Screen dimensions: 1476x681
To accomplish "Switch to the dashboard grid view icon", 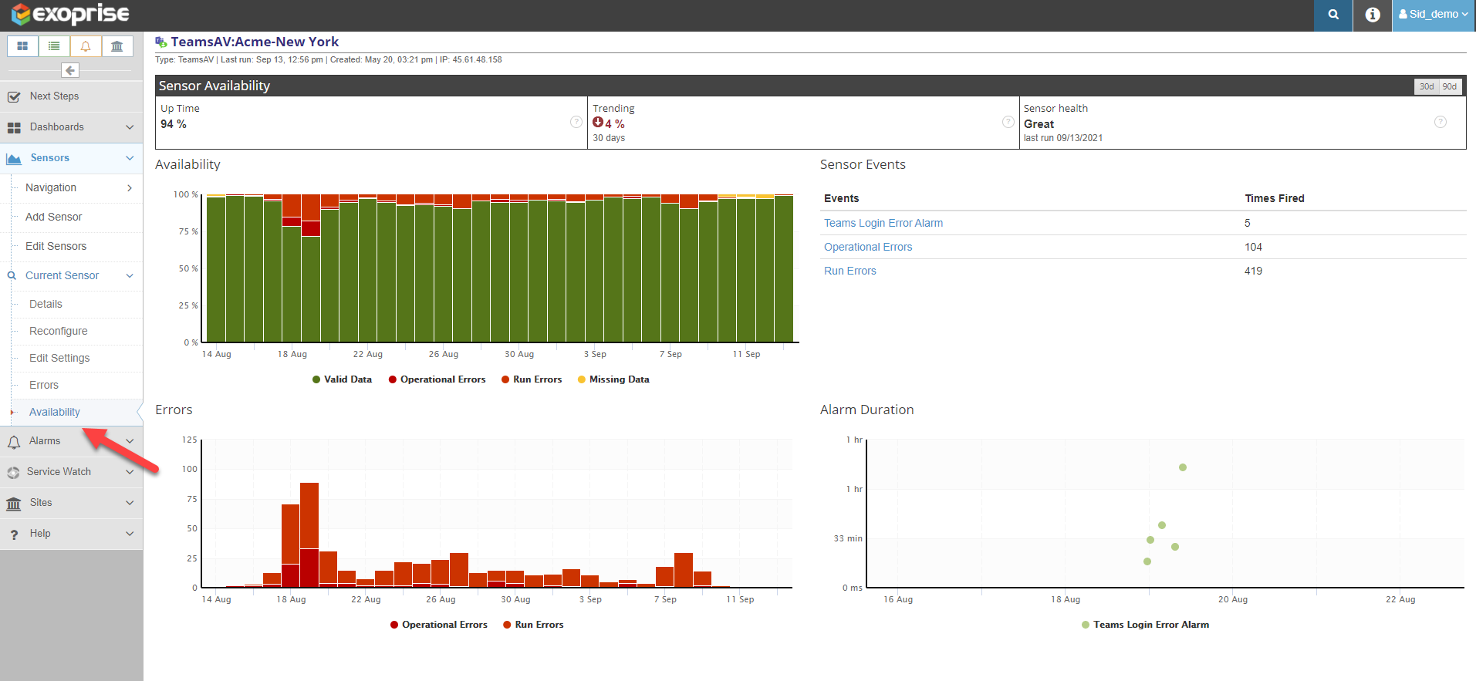I will (22, 46).
